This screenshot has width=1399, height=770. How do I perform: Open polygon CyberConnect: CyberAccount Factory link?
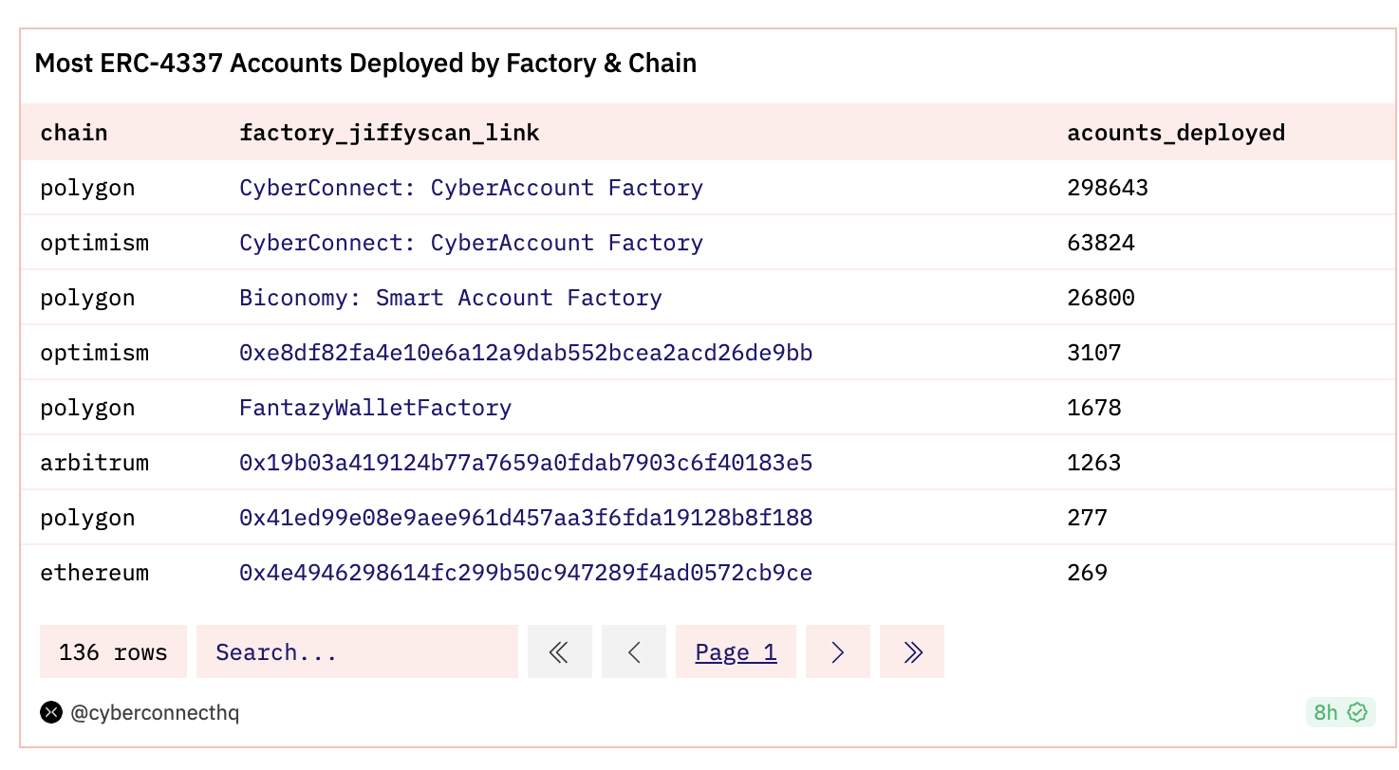click(x=471, y=188)
